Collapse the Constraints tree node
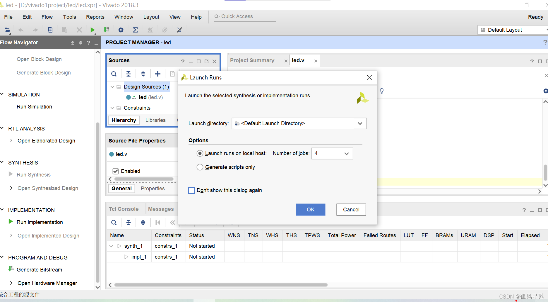Screen dimensions: 548x302 click(112, 108)
